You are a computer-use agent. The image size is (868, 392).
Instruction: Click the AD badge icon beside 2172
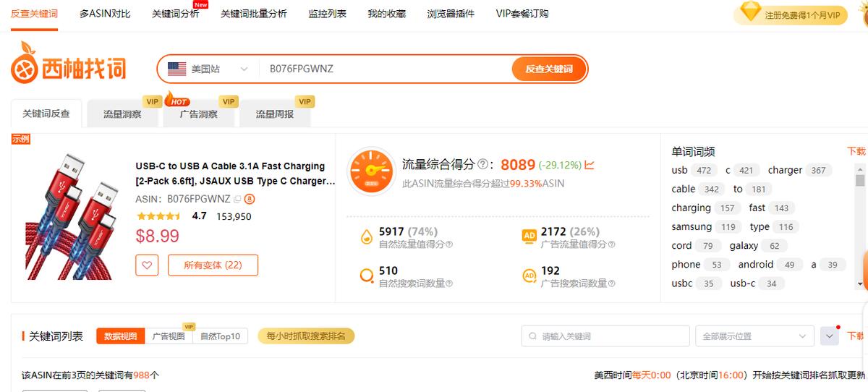tap(529, 236)
